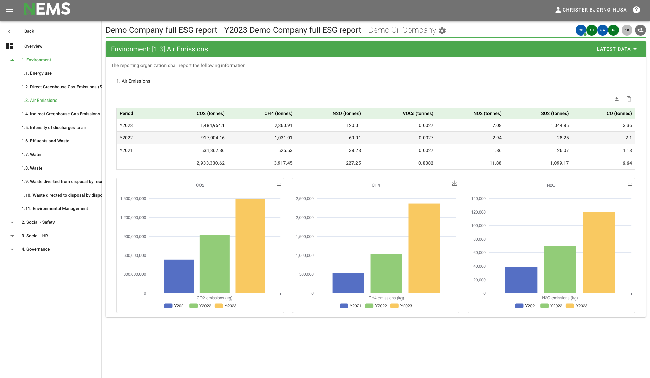Download the CH4 chart image

(x=455, y=183)
